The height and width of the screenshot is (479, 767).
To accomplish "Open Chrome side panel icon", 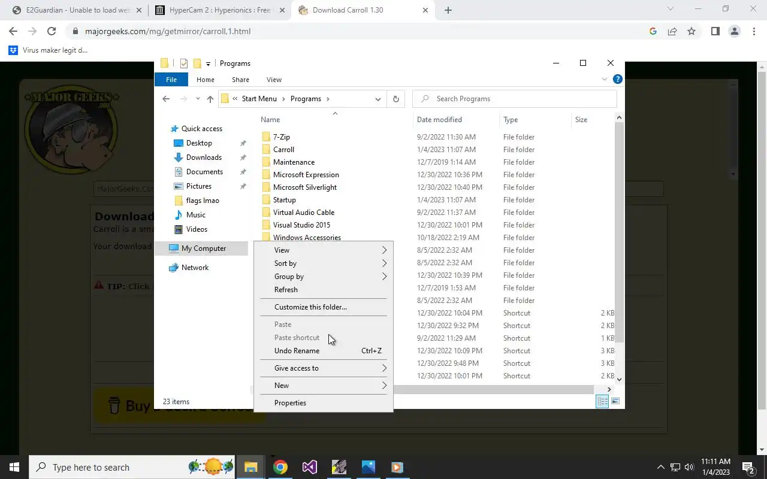I will (x=715, y=31).
